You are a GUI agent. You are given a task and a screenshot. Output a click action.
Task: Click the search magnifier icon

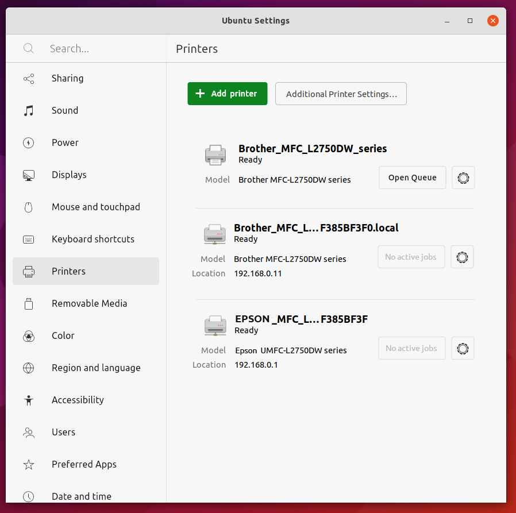pos(28,48)
